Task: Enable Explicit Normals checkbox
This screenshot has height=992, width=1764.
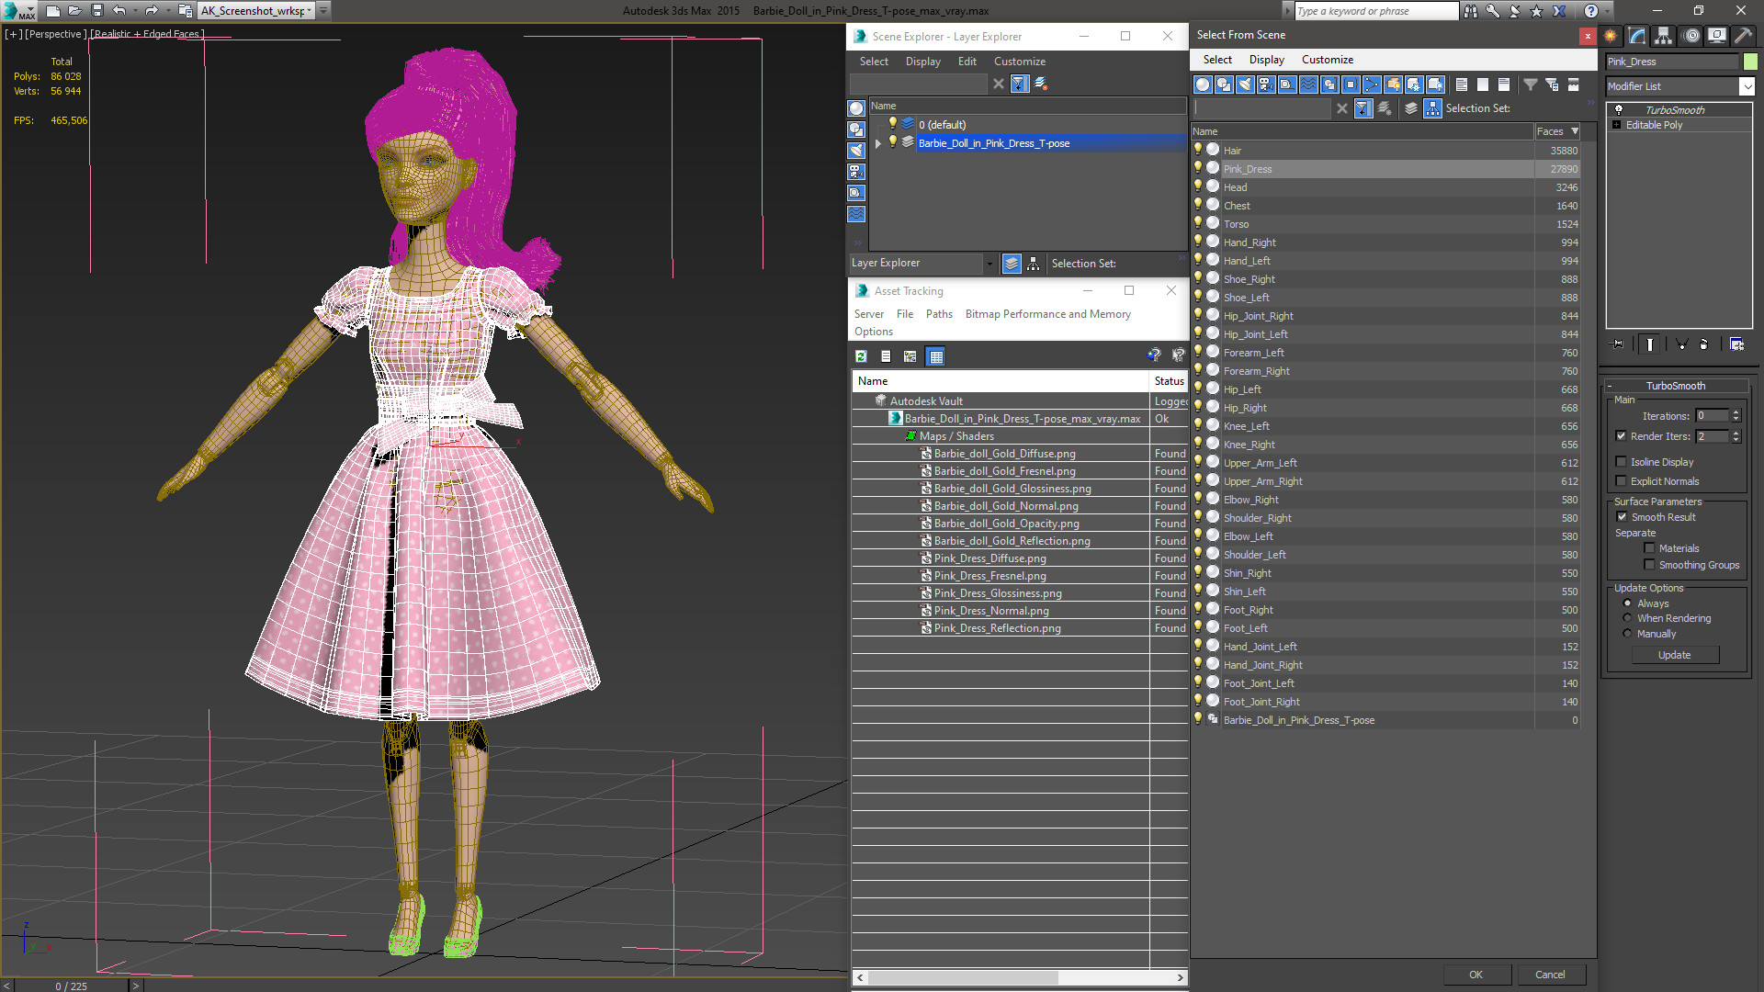Action: pos(1621,481)
